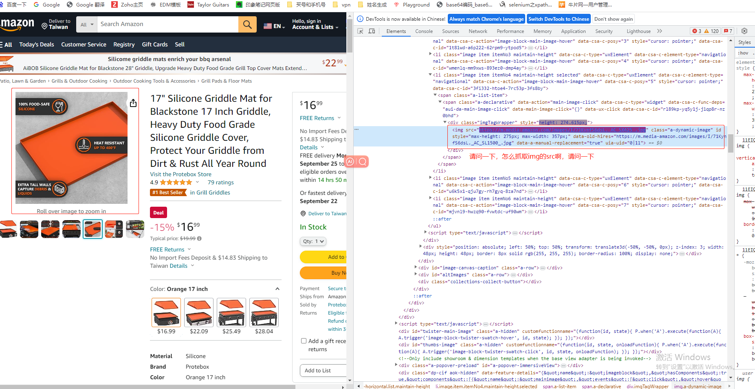Click the img.a-dynamic-image breadcrumb in DevTools

tap(698, 386)
